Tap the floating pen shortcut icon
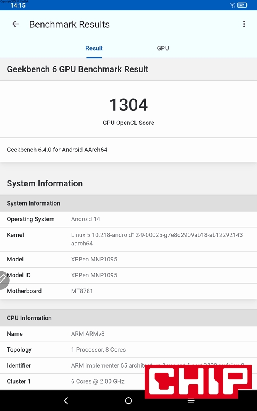257x411 pixels. click(3, 280)
